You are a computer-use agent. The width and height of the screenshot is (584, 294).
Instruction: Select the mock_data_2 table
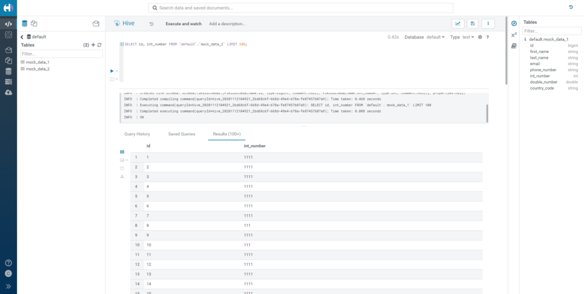tap(38, 69)
